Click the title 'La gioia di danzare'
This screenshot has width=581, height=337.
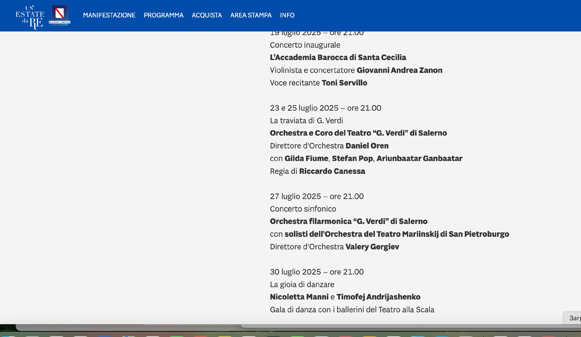[x=302, y=284]
